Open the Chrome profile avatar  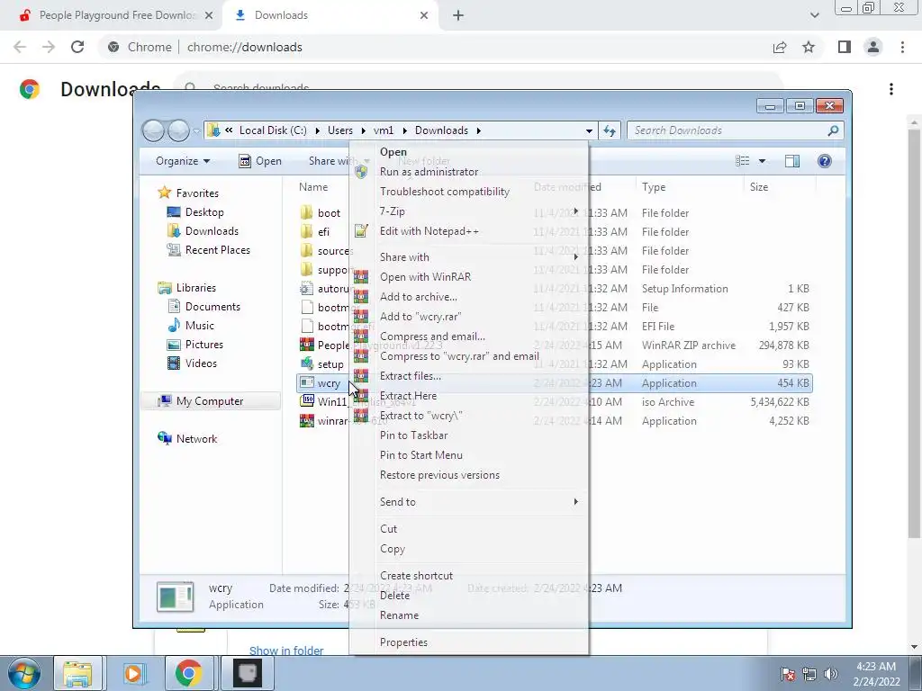point(873,47)
